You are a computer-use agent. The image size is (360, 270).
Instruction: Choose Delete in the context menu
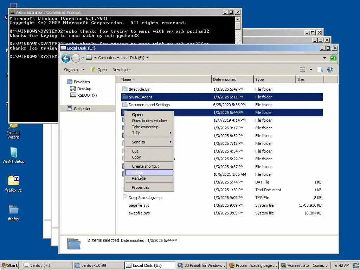(x=149, y=172)
